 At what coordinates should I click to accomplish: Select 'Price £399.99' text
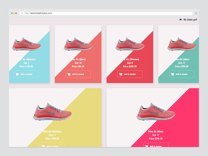coord(130,66)
